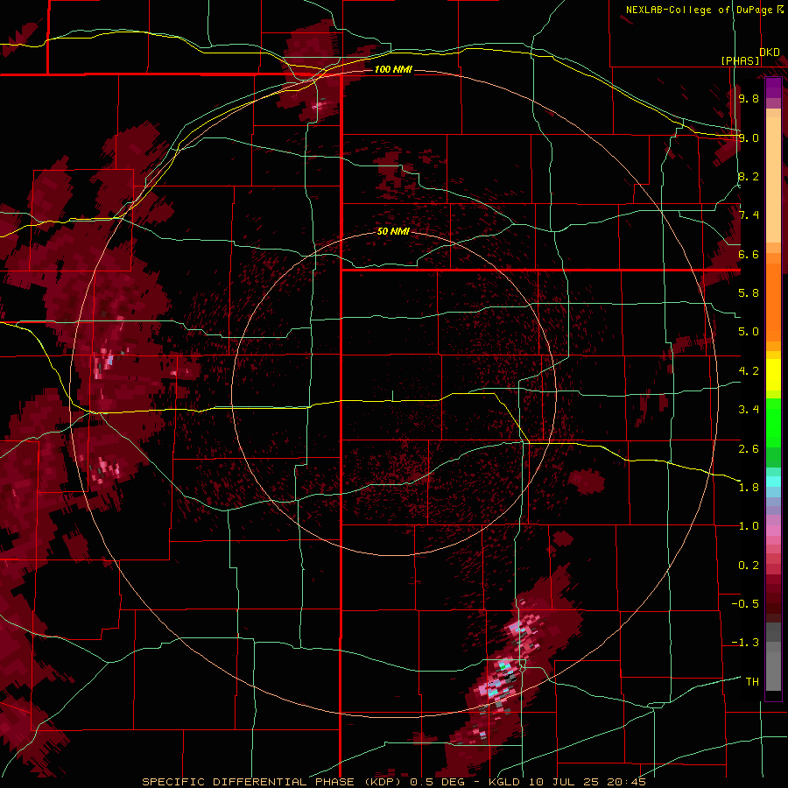Click the -0.5 color scale value

tap(745, 604)
